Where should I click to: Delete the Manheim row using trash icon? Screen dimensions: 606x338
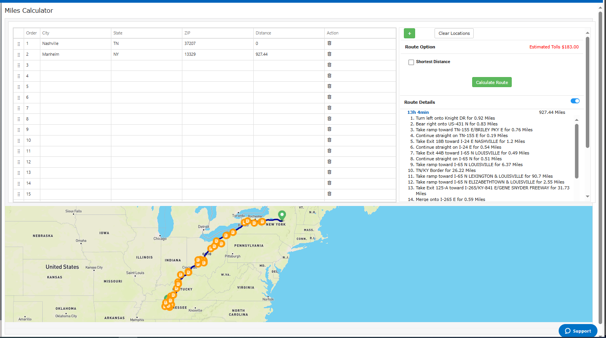coord(329,54)
